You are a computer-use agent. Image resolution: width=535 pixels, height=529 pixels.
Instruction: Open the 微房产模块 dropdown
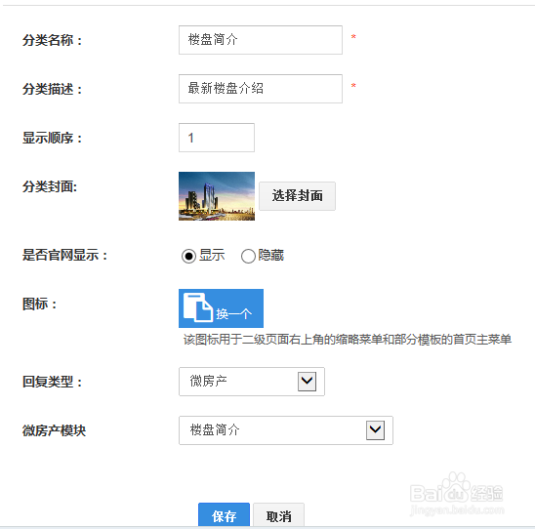click(x=286, y=430)
